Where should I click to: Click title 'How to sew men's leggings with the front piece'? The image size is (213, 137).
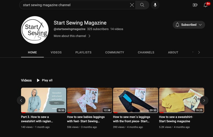pyautogui.click(x=131, y=119)
